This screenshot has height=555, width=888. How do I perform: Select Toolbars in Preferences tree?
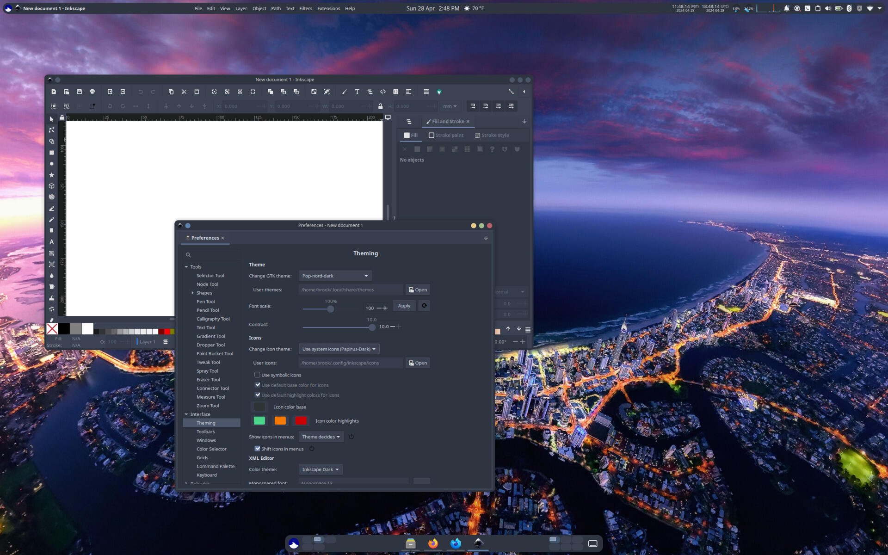tap(205, 432)
